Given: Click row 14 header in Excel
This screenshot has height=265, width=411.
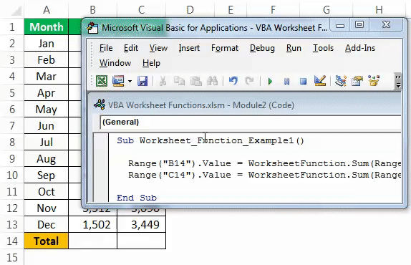Looking at the screenshot, I should click(12, 241).
